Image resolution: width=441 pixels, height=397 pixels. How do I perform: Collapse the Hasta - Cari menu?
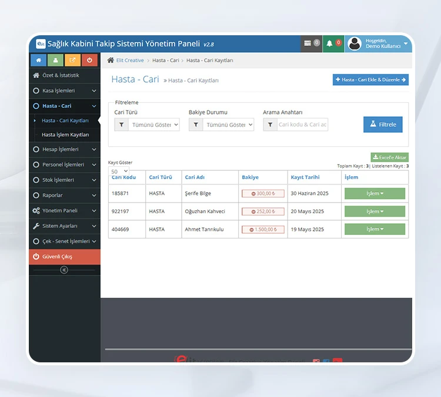65,106
